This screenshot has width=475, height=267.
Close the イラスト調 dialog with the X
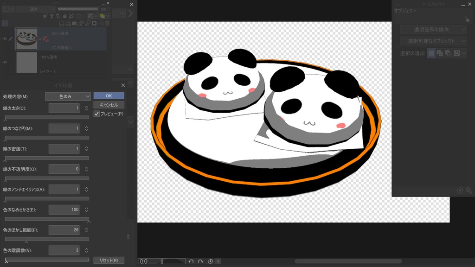pos(123,85)
